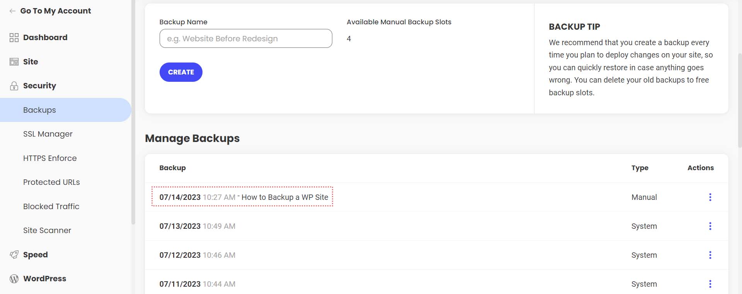Open the actions kebab for the 07/14/2023 manual backup

[710, 197]
